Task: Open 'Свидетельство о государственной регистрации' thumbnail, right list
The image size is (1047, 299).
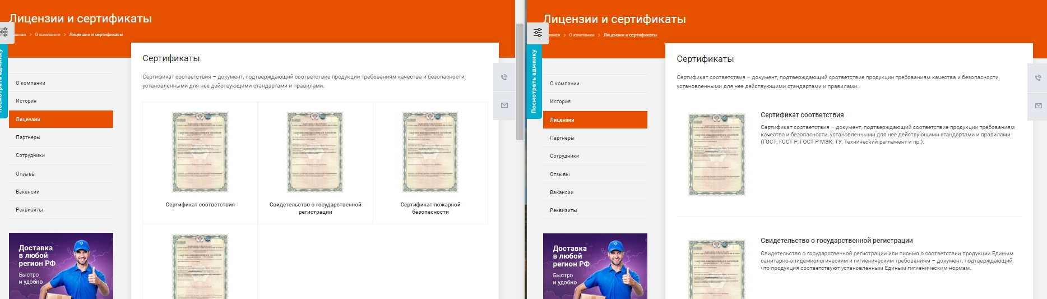Action: [x=717, y=269]
